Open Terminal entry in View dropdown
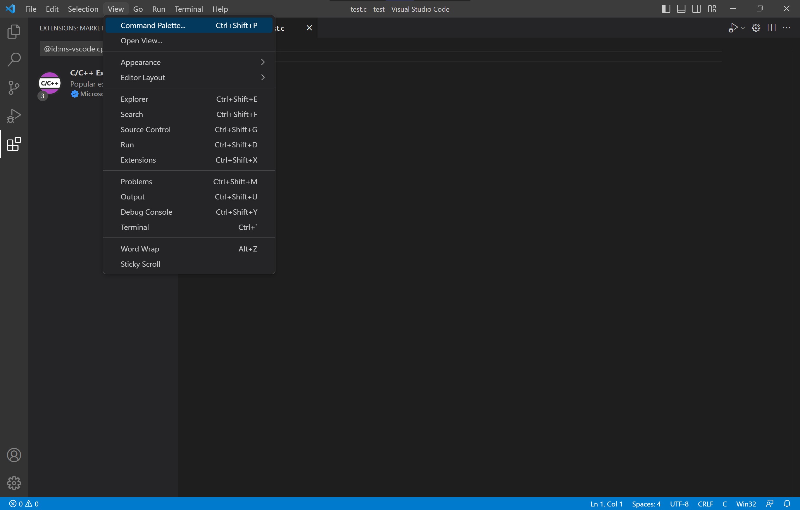 click(x=189, y=227)
